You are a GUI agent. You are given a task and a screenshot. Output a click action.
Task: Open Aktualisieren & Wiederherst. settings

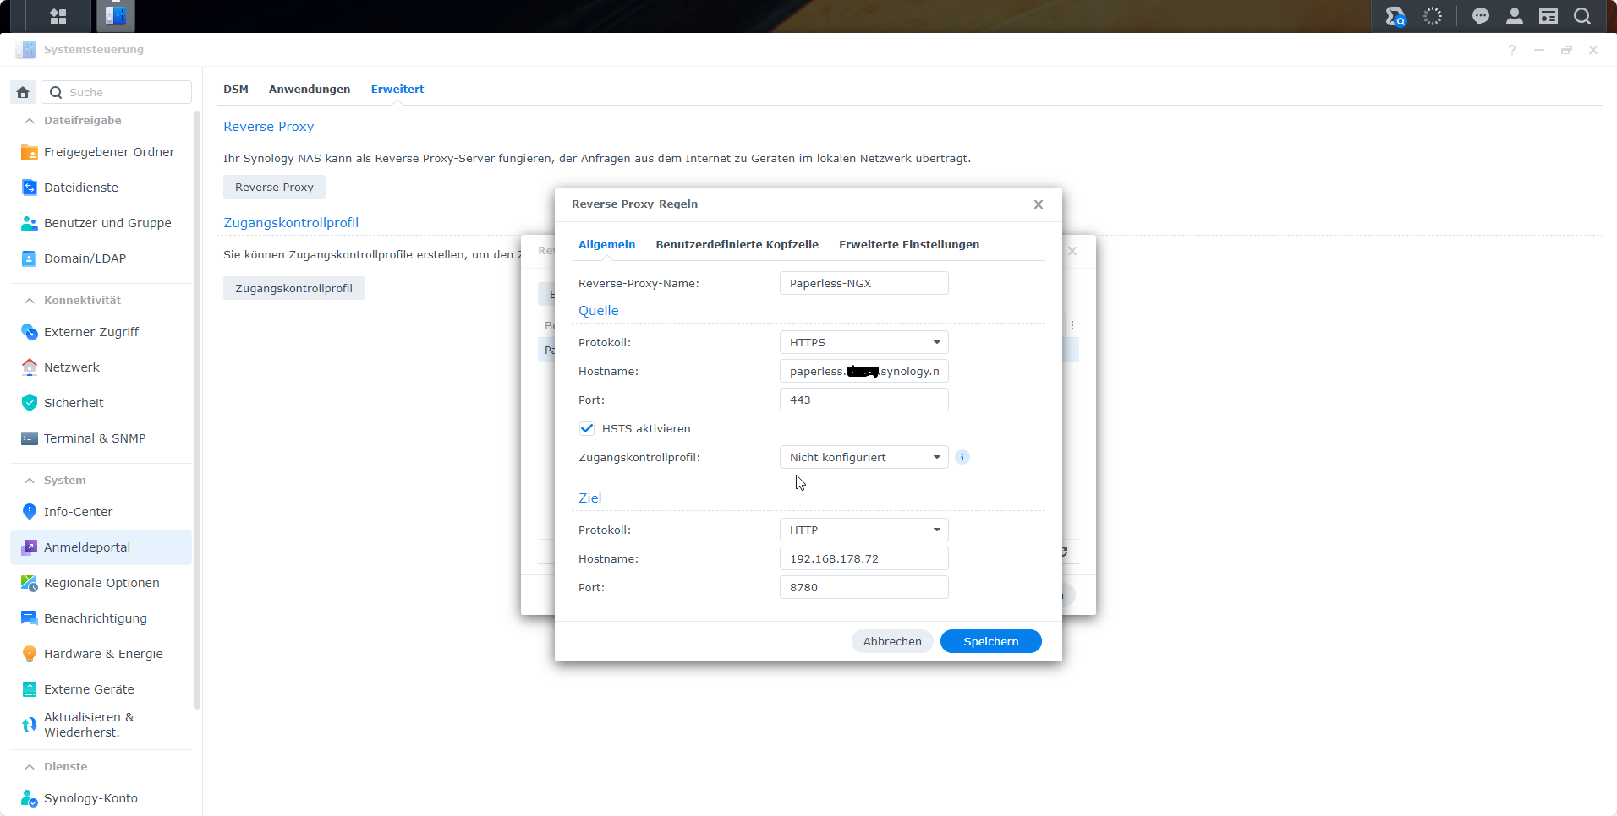pyautogui.click(x=101, y=725)
